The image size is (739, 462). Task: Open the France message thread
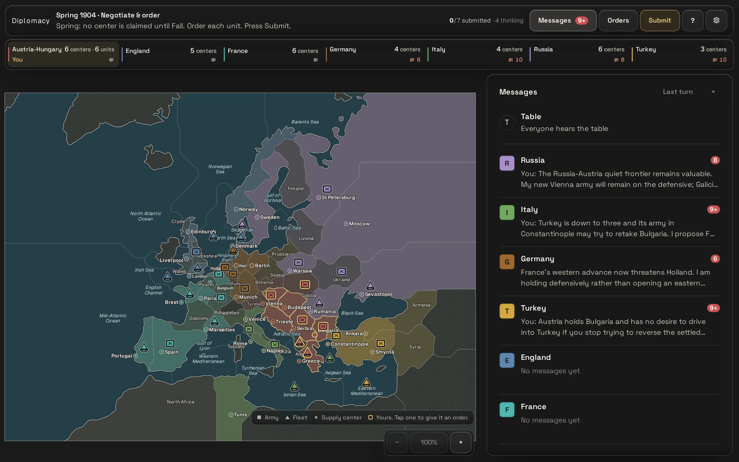(x=609, y=419)
